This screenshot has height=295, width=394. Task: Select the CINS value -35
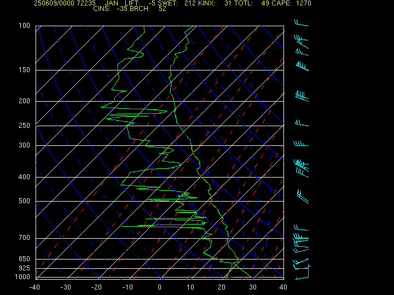pyautogui.click(x=123, y=9)
